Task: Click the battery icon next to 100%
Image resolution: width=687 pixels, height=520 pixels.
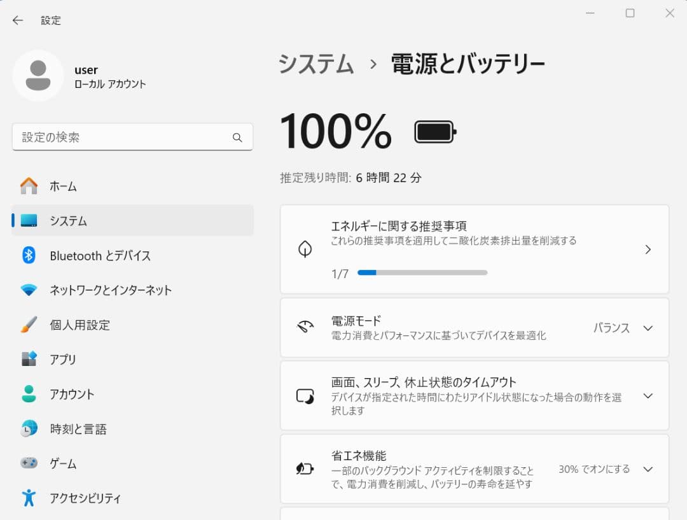Action: tap(434, 130)
